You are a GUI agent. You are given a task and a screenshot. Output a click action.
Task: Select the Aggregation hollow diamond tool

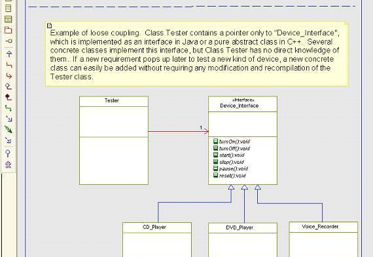9,87
